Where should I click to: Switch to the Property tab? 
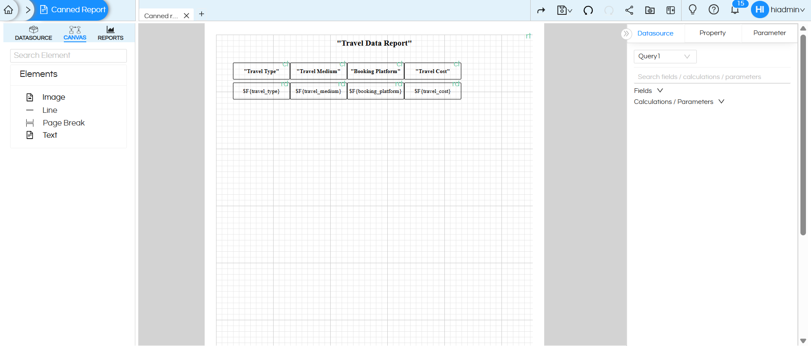point(712,33)
